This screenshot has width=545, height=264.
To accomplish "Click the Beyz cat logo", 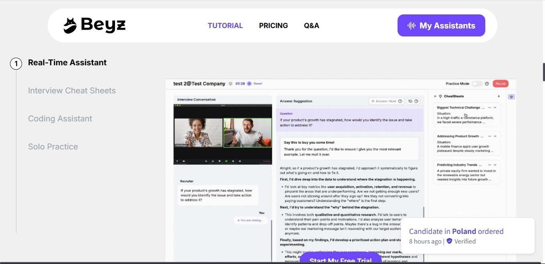I will pyautogui.click(x=70, y=26).
